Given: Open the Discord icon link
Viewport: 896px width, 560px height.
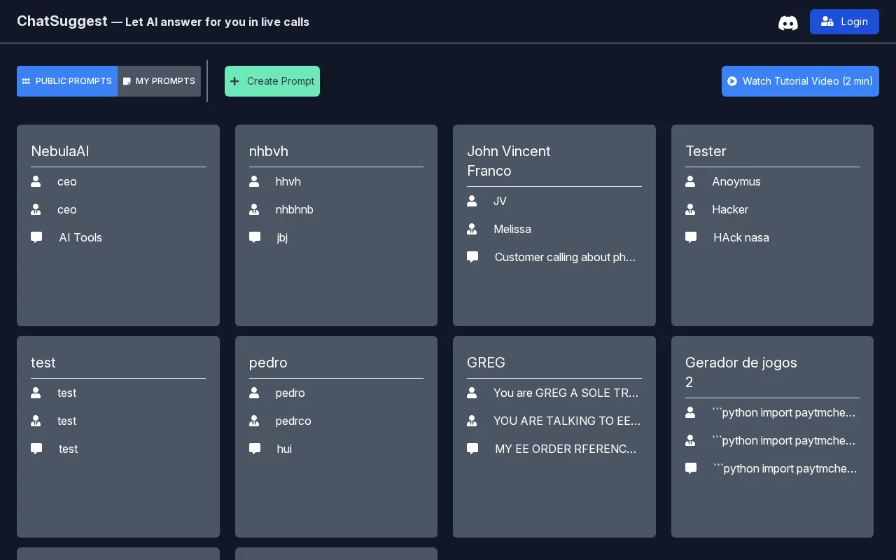Looking at the screenshot, I should [x=788, y=22].
